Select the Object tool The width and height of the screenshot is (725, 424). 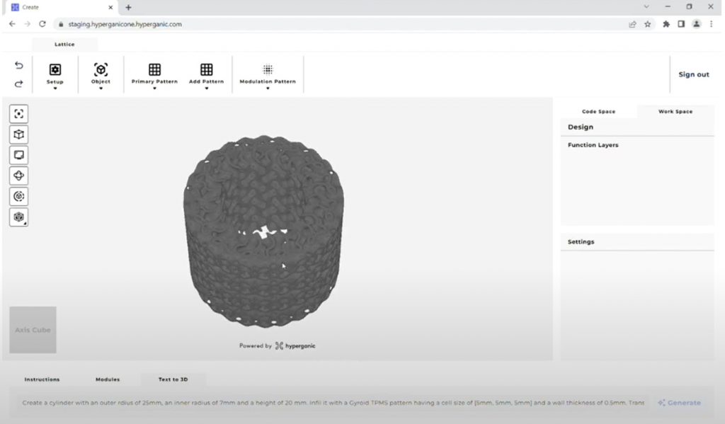(x=101, y=69)
